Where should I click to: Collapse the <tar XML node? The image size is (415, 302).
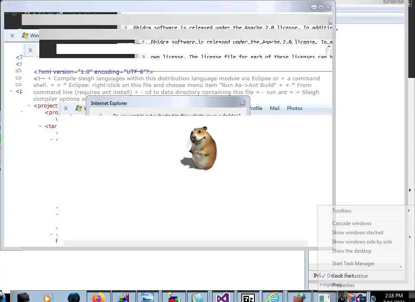[x=40, y=126]
